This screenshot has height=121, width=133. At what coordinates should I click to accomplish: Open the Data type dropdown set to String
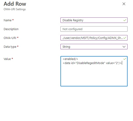coord(94,47)
